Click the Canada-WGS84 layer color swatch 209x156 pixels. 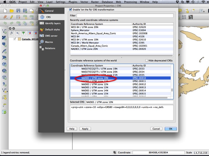click(x=19, y=39)
